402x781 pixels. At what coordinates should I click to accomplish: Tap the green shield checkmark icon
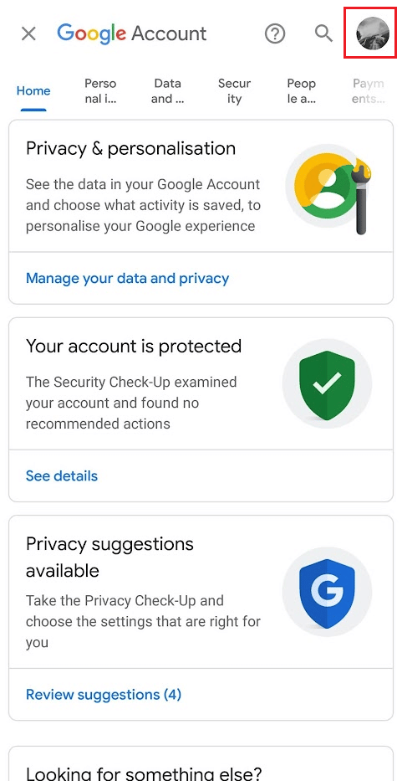pos(327,385)
